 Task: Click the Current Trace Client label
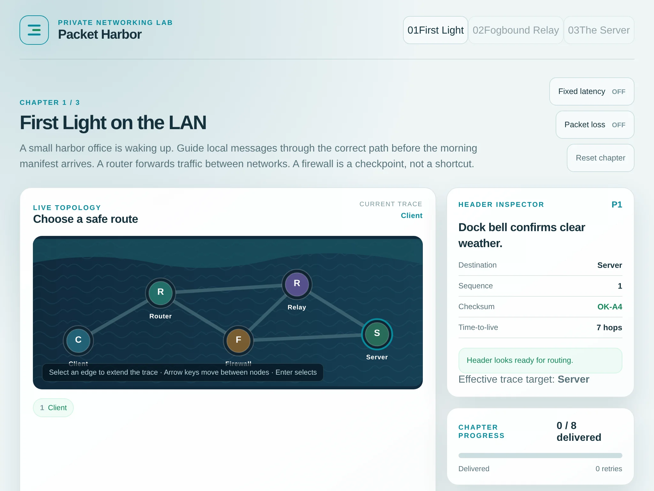pyautogui.click(x=412, y=215)
